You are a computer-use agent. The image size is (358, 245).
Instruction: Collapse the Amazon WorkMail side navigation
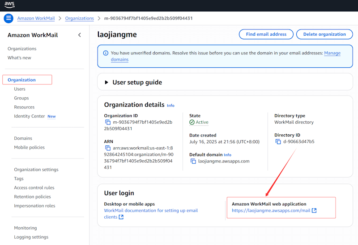(x=80, y=35)
